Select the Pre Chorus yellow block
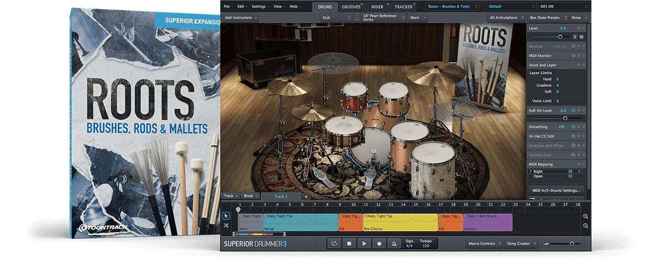Viewport: 662px width, 269px height. (x=400, y=222)
